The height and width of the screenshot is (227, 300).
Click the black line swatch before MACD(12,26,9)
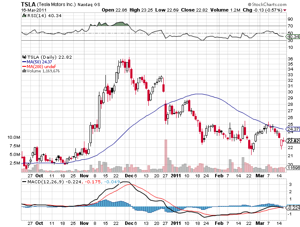(x=24, y=182)
